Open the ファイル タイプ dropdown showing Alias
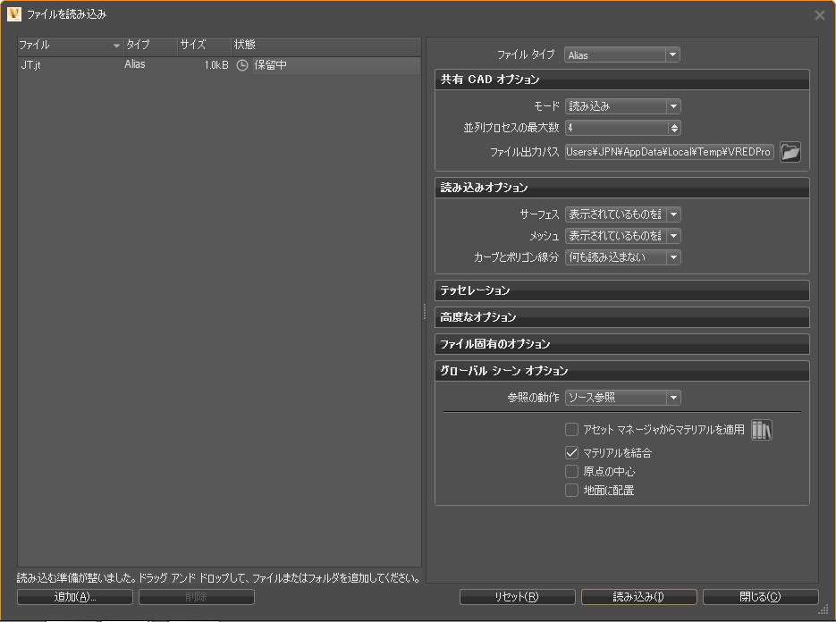 coord(672,54)
